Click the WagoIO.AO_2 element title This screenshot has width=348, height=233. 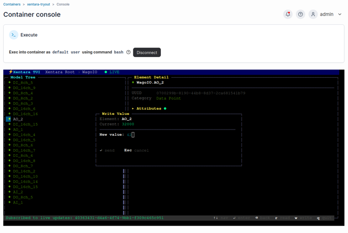click(150, 83)
